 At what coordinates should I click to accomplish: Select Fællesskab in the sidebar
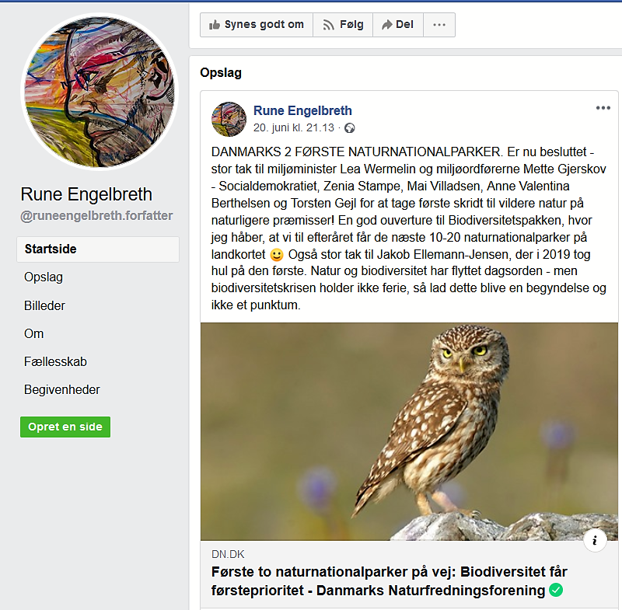55,361
